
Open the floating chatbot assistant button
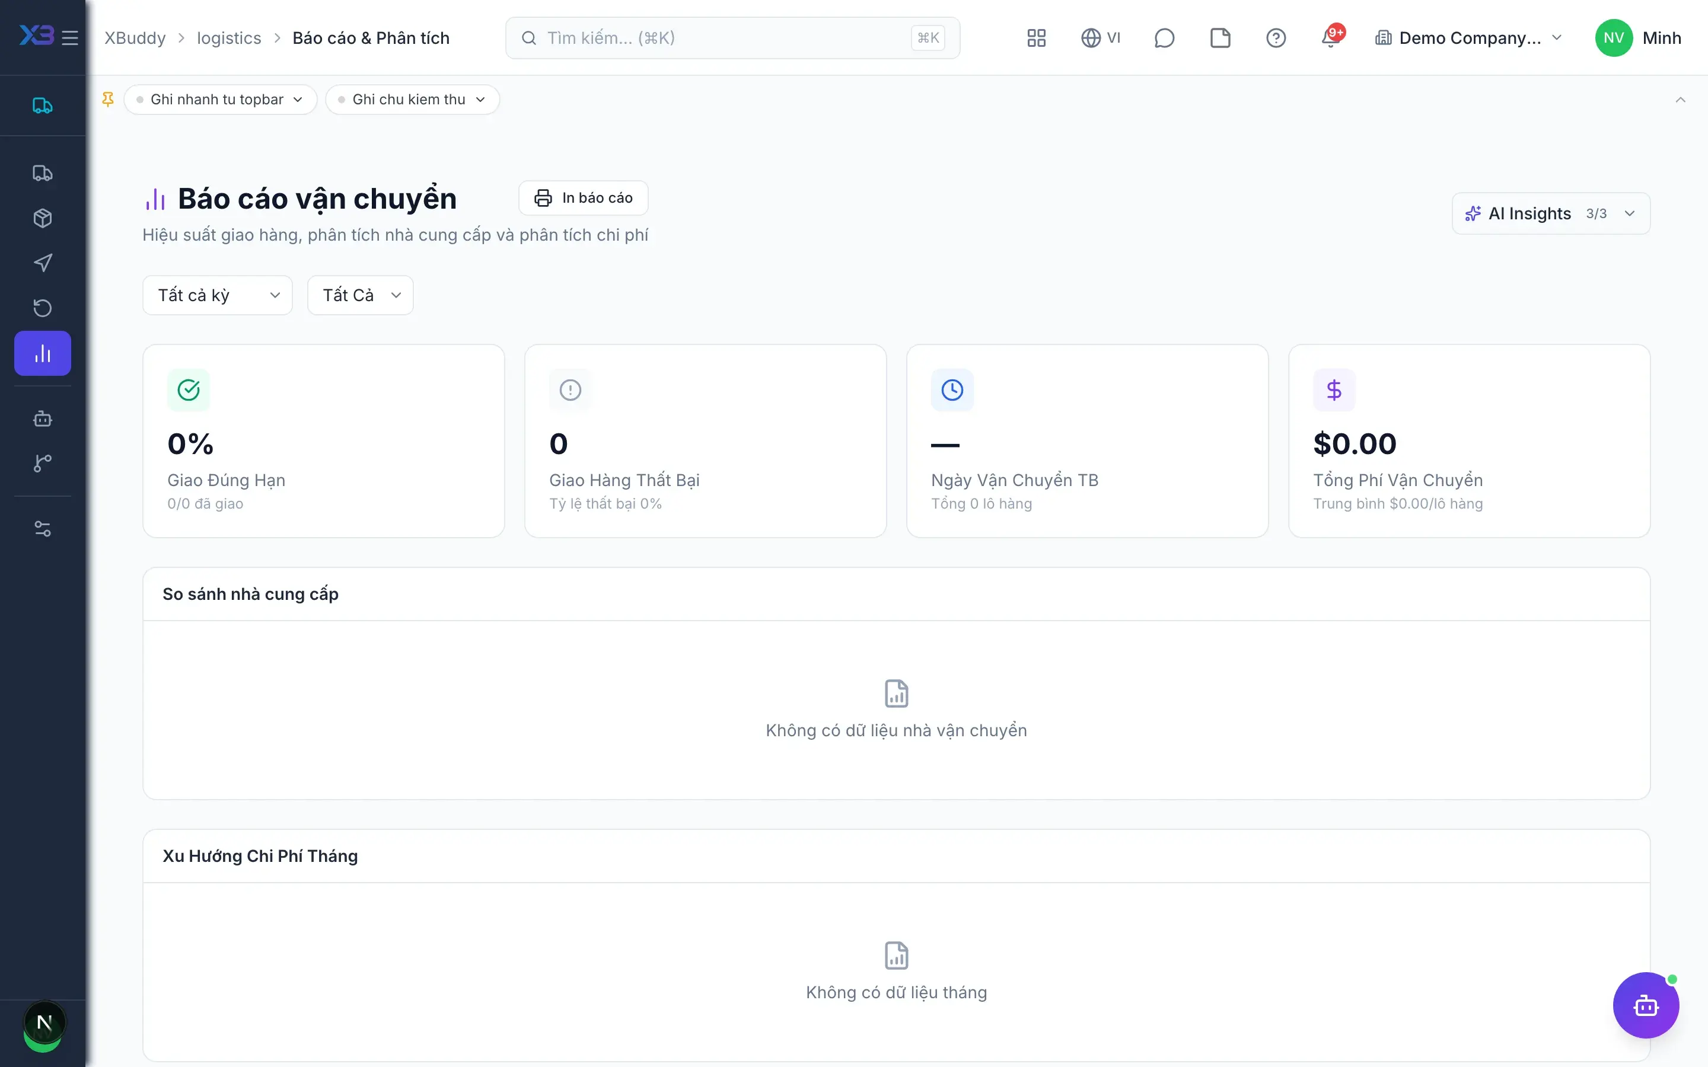coord(1646,1005)
